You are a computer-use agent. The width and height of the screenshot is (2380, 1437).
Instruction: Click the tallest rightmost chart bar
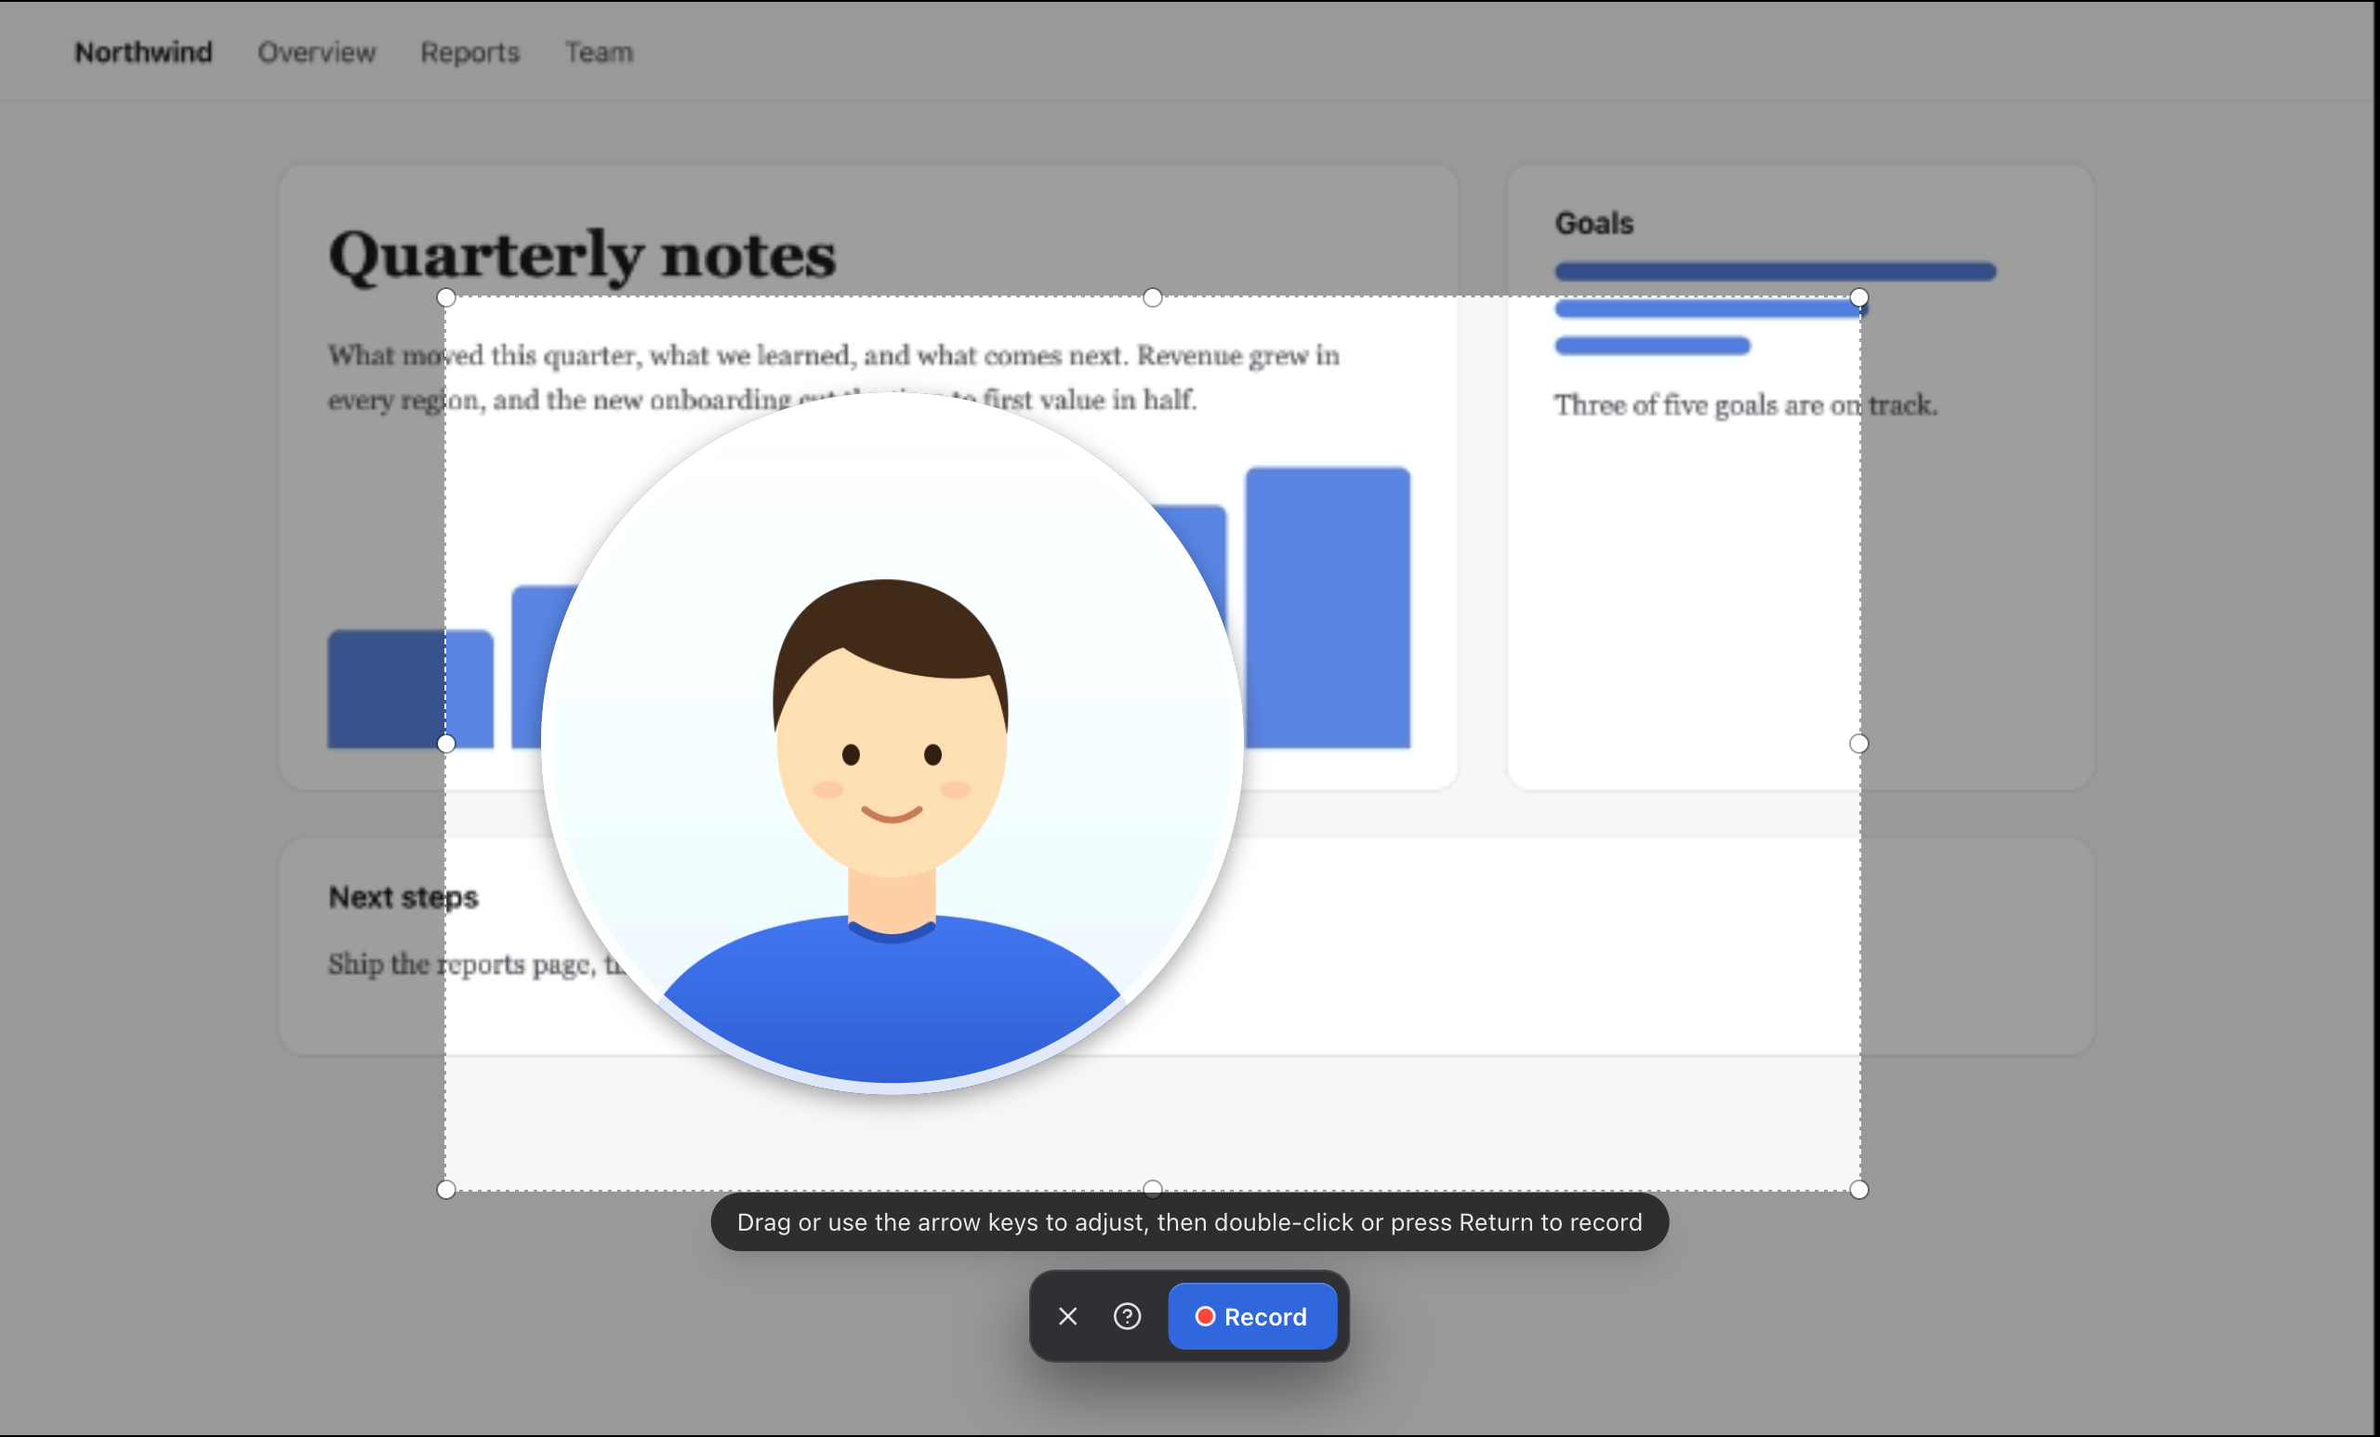(1329, 608)
